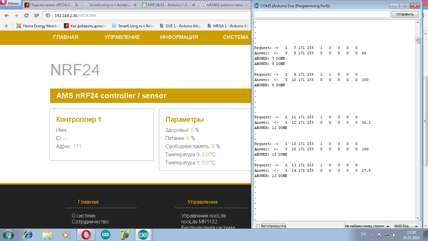
Task: Close the "SmartLiving.ru • Активны" tab
Action: [136, 5]
